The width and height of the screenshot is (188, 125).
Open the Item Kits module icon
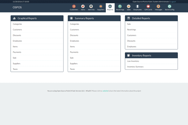[x=91, y=6]
